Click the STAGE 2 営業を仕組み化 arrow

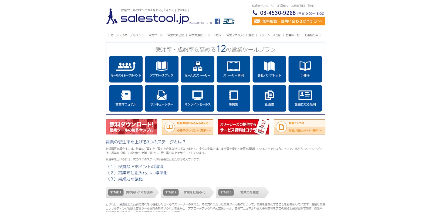(x=187, y=192)
